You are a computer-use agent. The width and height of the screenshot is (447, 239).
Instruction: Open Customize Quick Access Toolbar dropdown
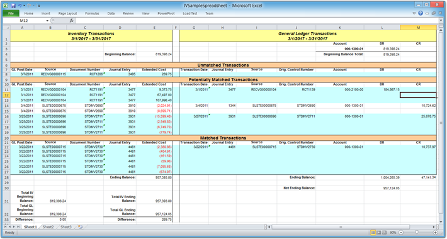point(39,6)
